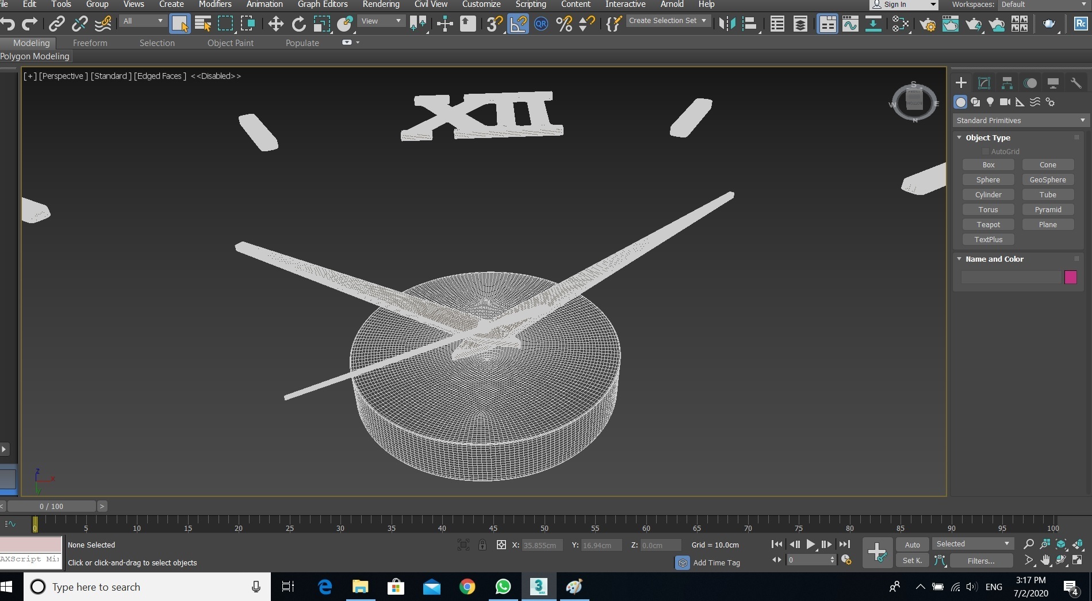Screen dimensions: 1092x601
Task: Open the Modify panel tab icon
Action: (x=984, y=83)
